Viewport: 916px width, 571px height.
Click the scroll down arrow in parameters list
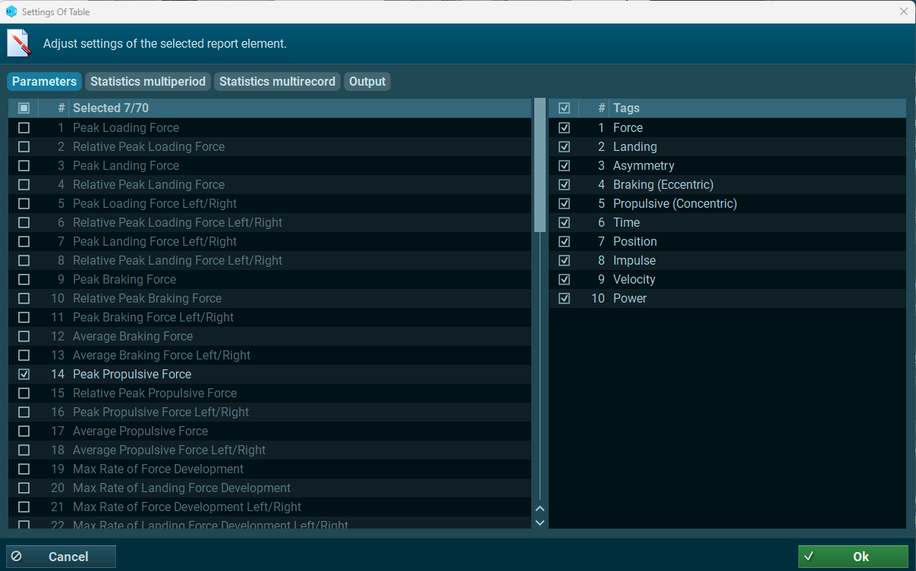(x=540, y=522)
